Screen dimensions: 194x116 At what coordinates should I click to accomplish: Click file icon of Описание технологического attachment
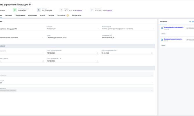(162, 40)
